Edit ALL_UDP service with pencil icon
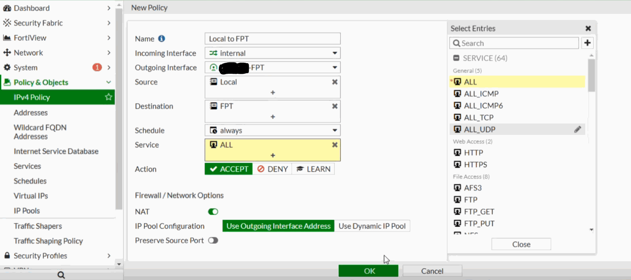Image resolution: width=631 pixels, height=280 pixels. [577, 129]
